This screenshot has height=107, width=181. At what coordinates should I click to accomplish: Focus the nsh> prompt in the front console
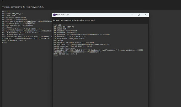56,56
